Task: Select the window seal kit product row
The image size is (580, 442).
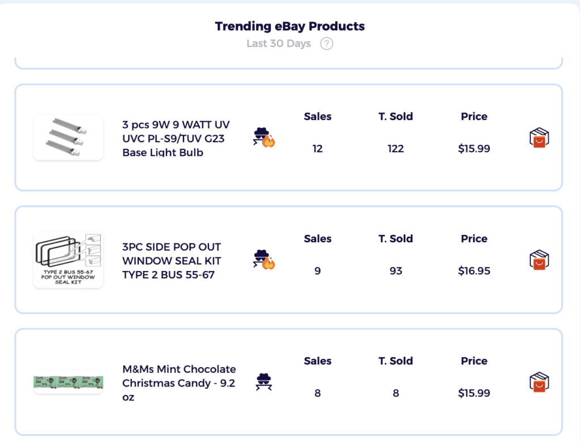Action: click(x=290, y=259)
